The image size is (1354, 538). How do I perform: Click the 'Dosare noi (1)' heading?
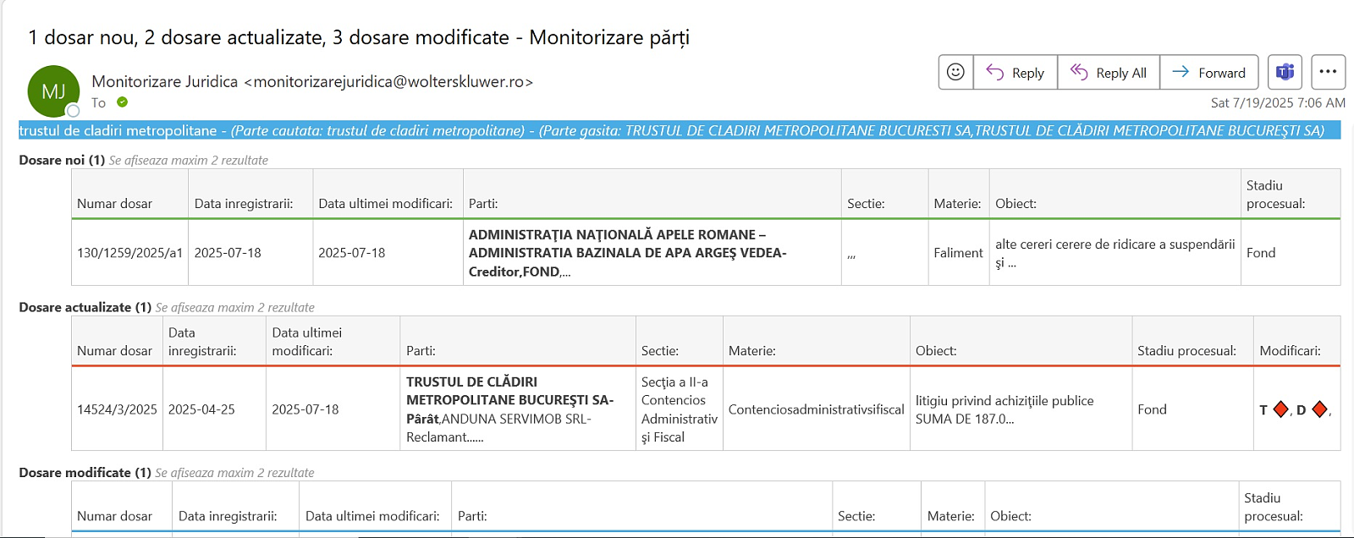click(62, 160)
